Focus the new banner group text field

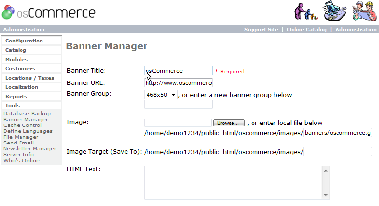click(178, 104)
